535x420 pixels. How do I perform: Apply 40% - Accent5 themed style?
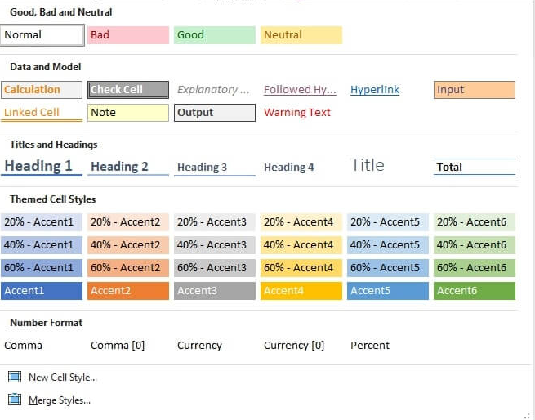click(x=388, y=245)
